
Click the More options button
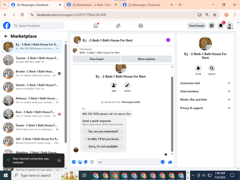pos(146,59)
